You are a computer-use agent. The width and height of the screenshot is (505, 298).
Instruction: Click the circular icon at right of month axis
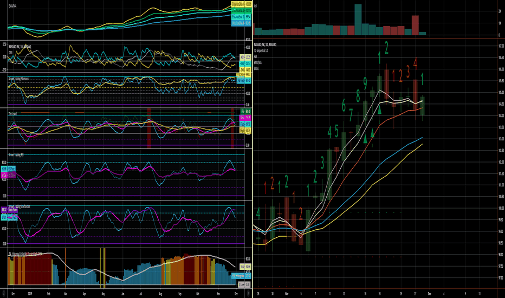(248, 294)
